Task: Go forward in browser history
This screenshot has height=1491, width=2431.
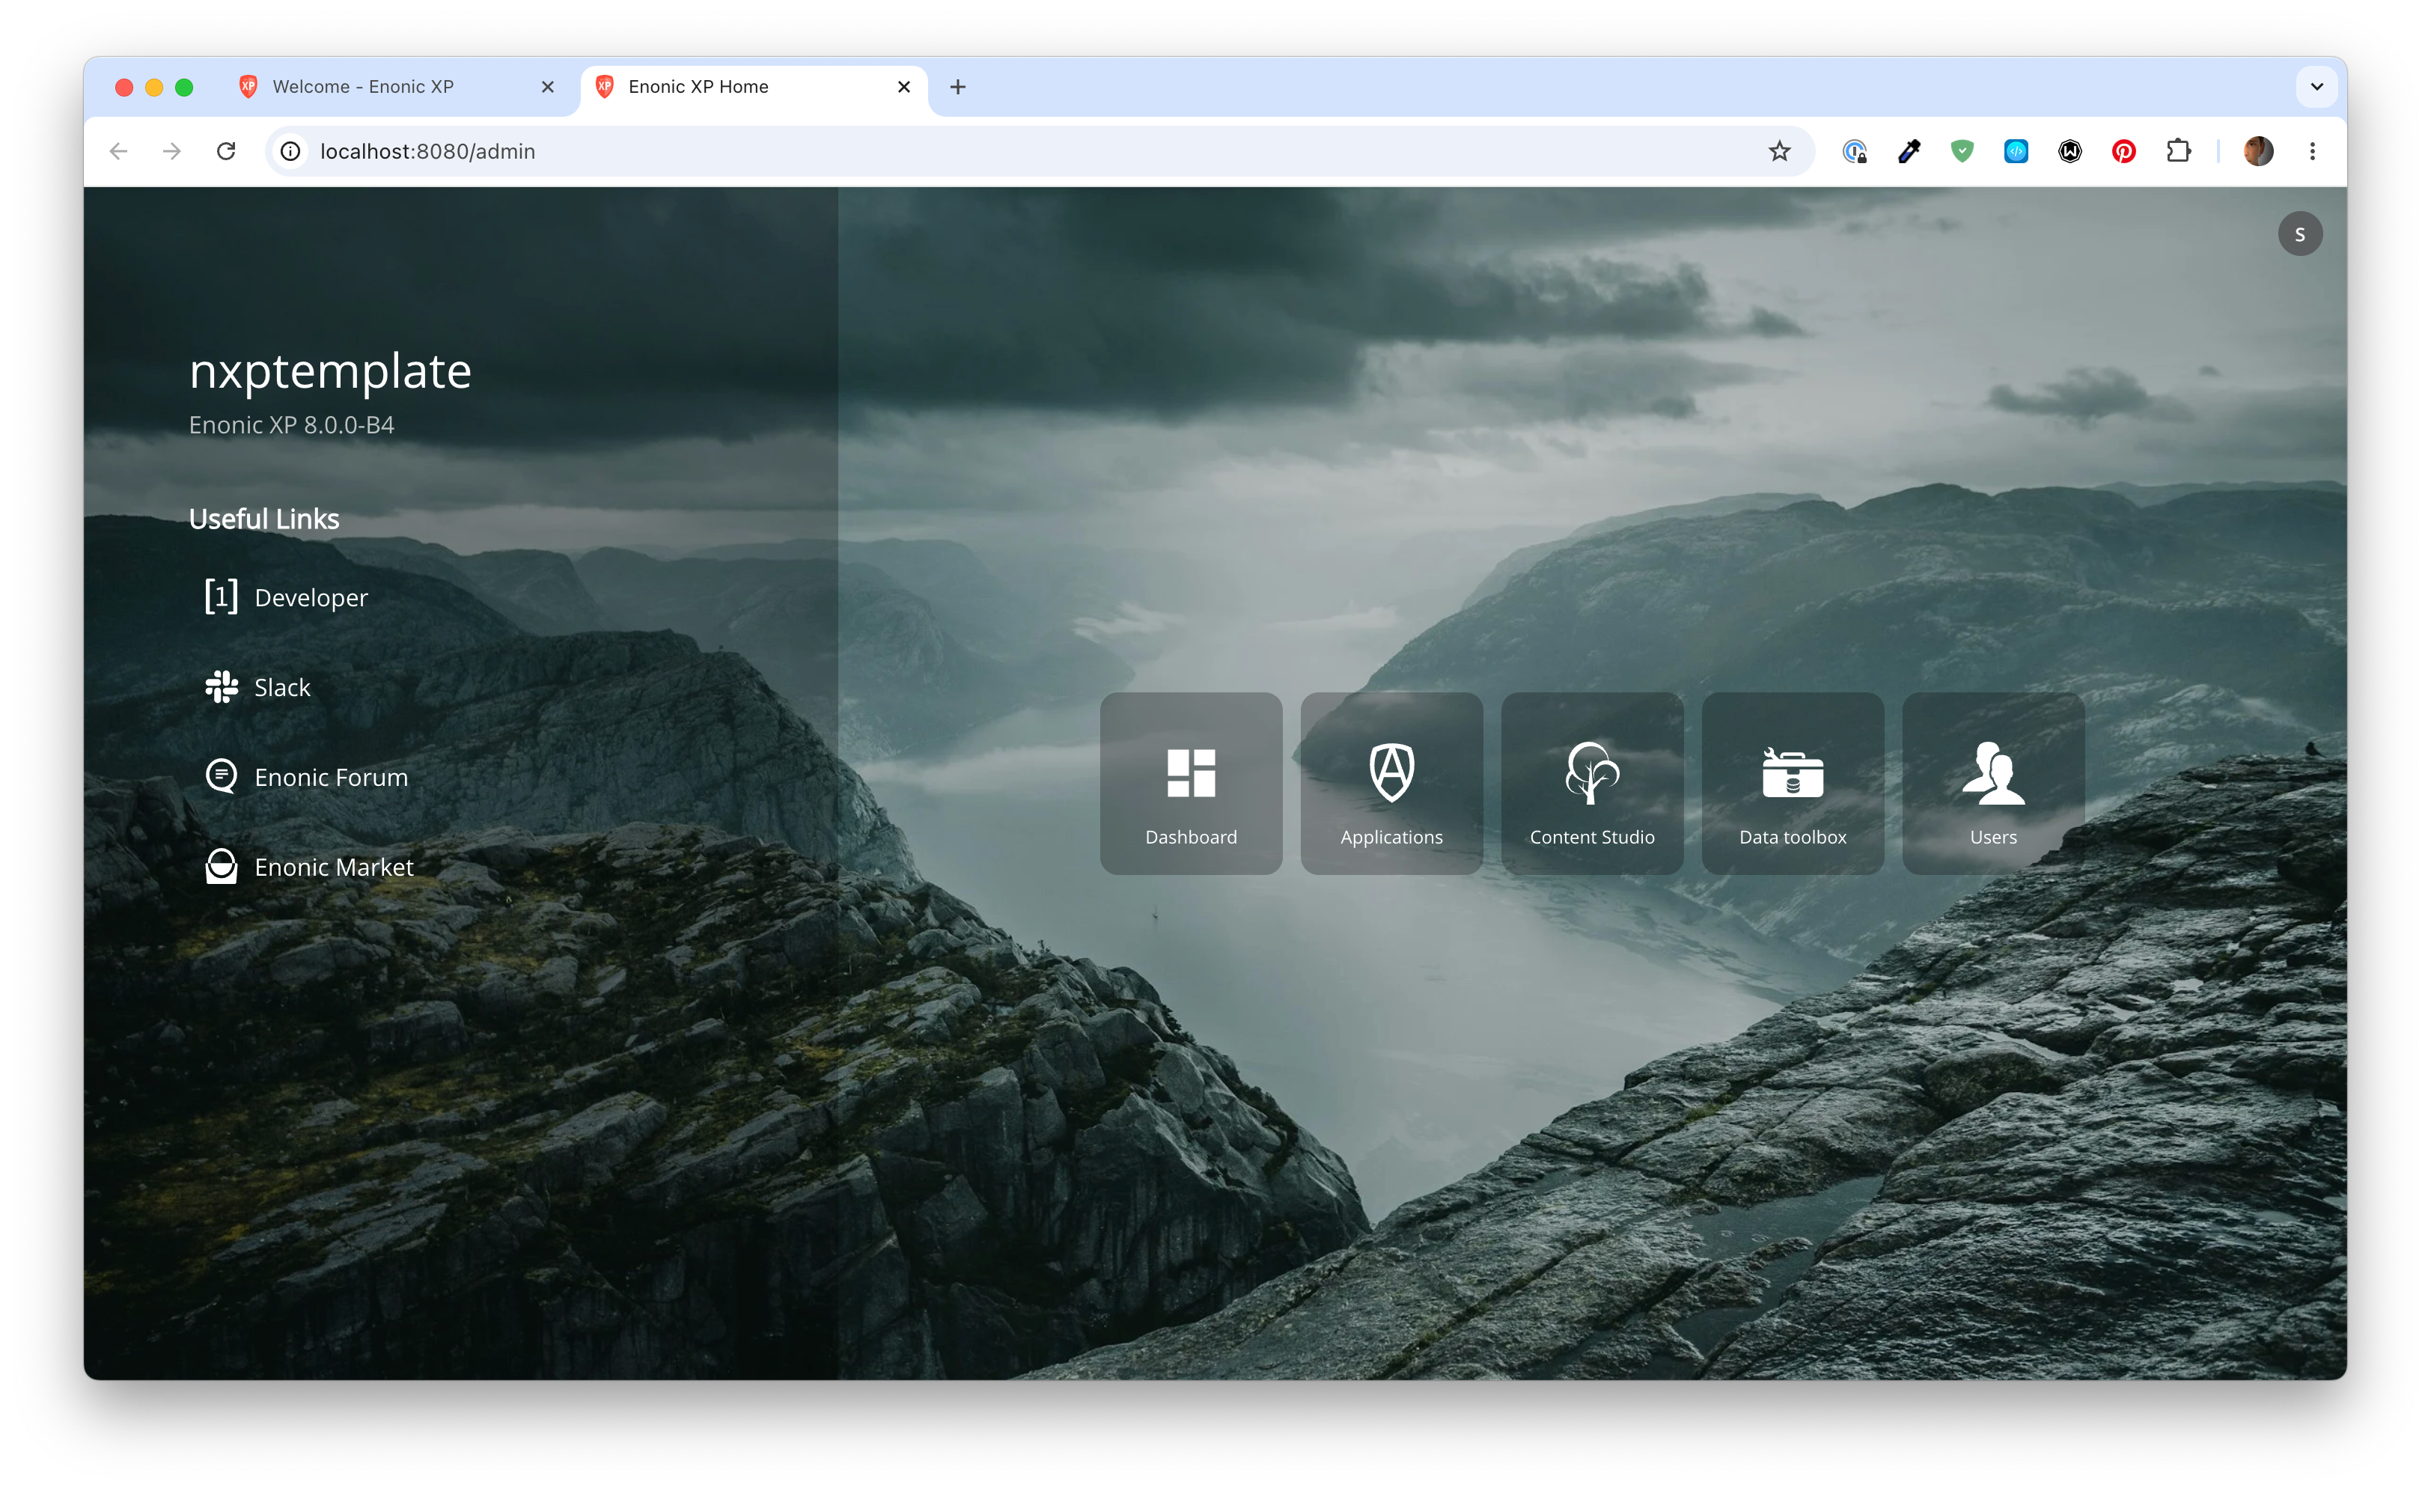Action: pos(171,151)
